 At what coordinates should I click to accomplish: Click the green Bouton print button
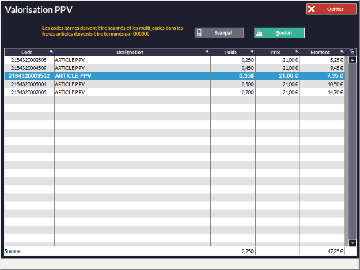(x=279, y=33)
